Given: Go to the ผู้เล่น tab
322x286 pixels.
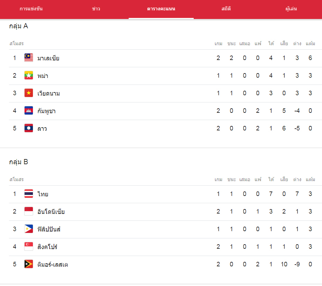Looking at the screenshot, I should point(291,9).
